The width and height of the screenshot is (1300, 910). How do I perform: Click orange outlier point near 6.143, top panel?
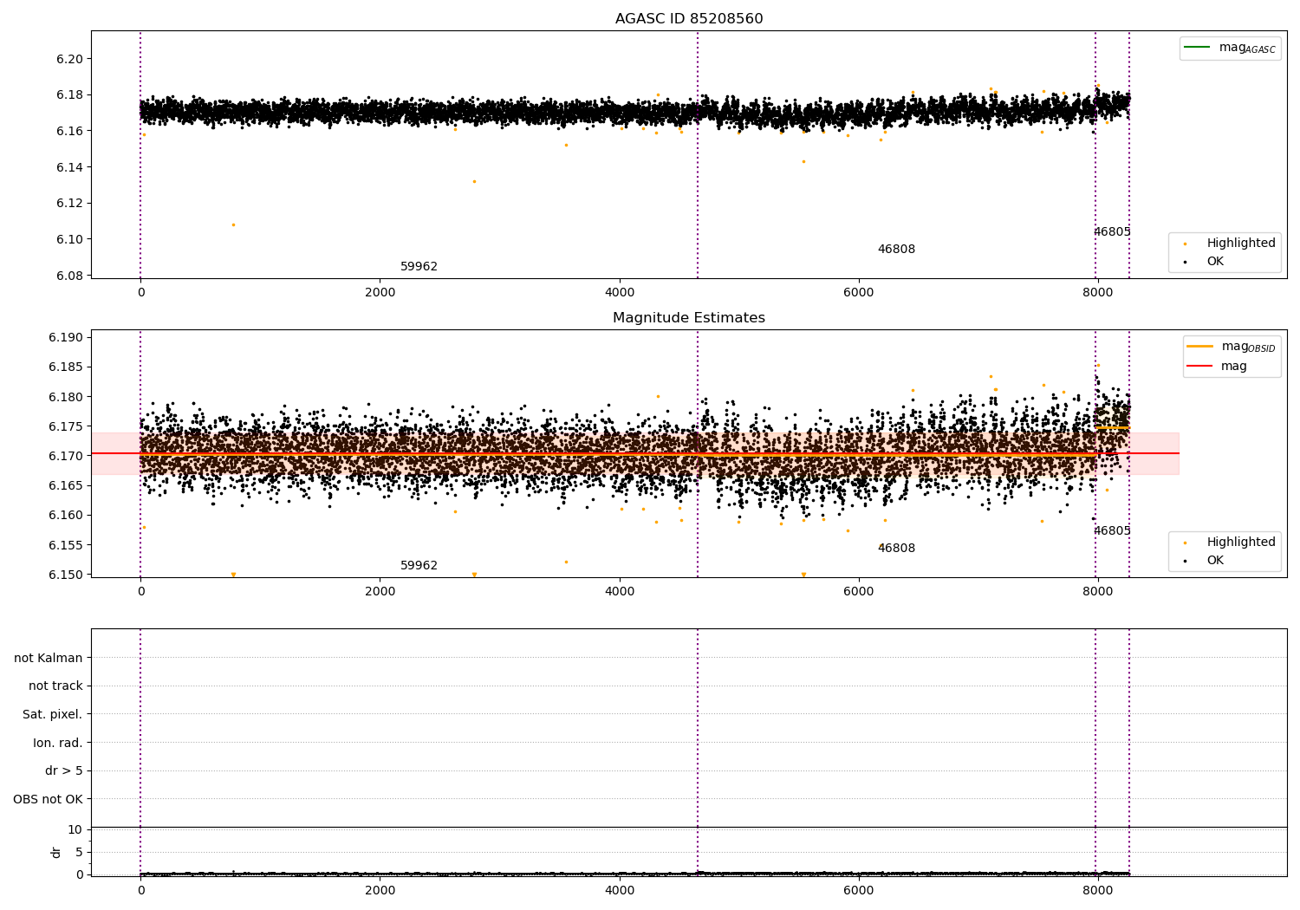pos(803,161)
